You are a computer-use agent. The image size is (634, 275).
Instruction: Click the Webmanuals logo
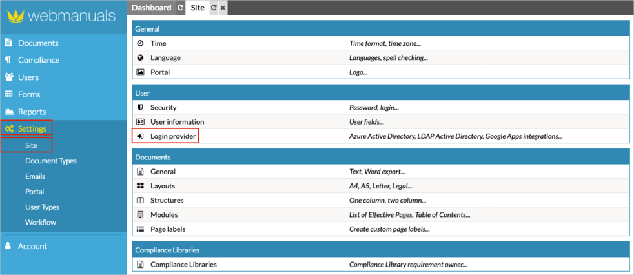click(x=61, y=15)
